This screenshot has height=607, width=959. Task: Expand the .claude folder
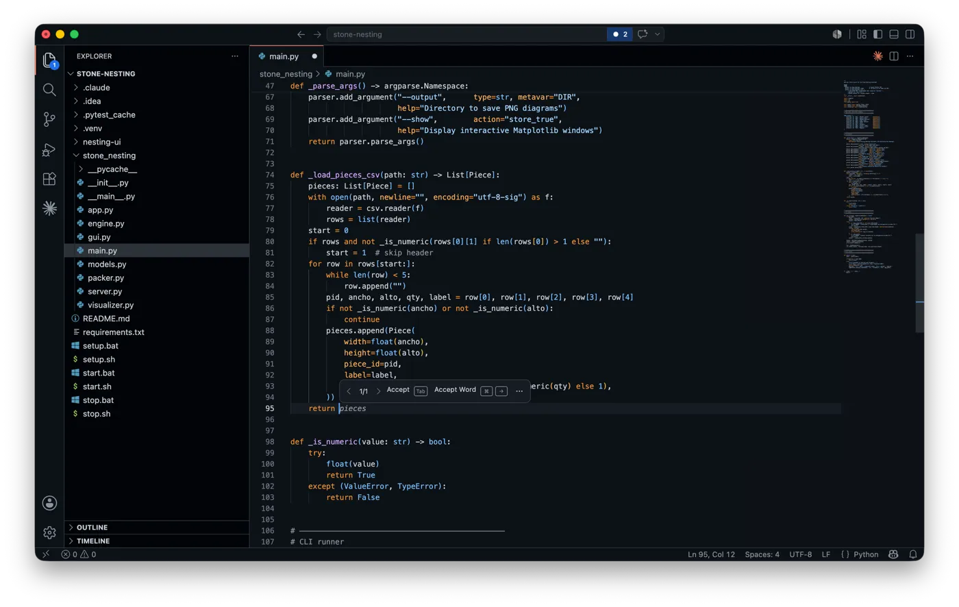pos(97,88)
